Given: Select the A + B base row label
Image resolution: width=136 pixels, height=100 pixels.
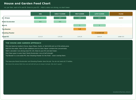Looking at the screenshot, I should (6, 18).
